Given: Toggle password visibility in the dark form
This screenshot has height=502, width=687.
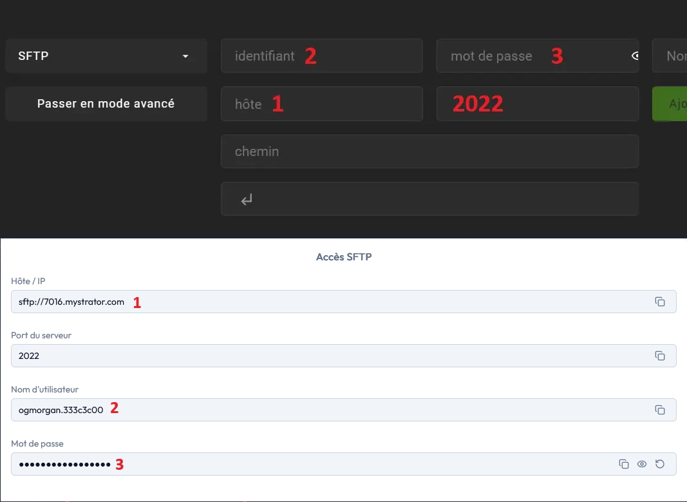Looking at the screenshot, I should 635,56.
